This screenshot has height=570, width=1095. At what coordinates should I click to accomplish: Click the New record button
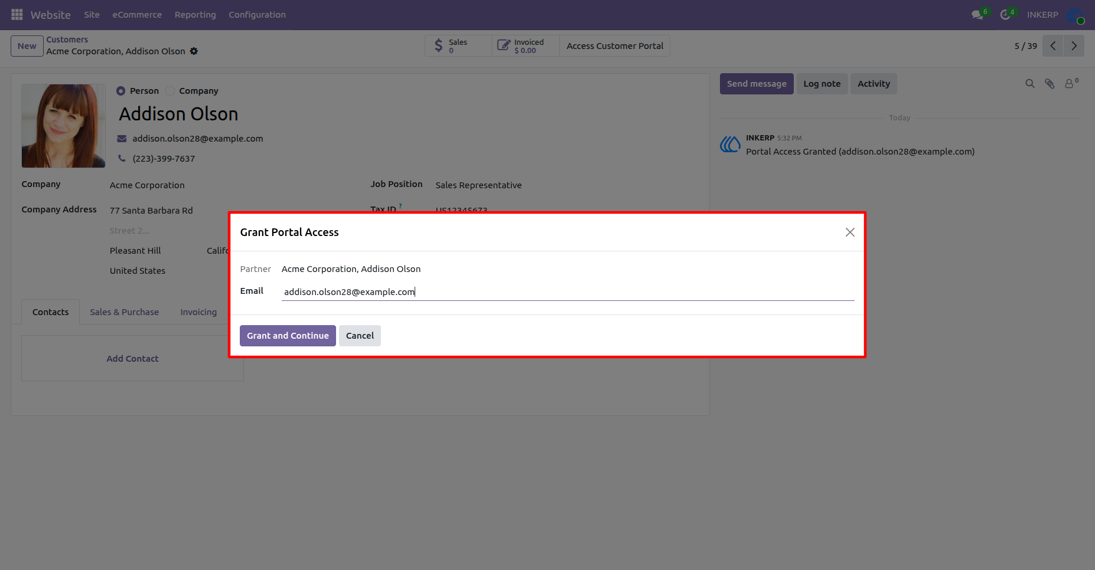click(x=27, y=46)
